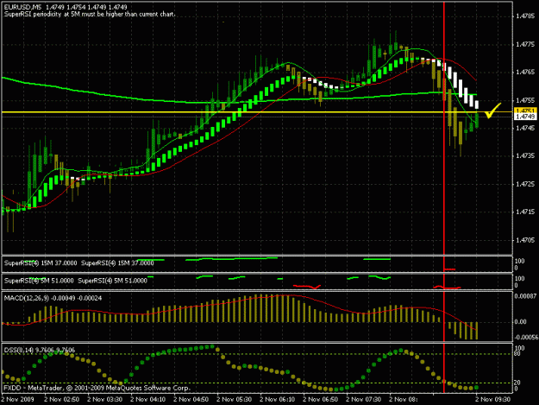Select the red vertical time line
This screenshot has height=405, width=539.
444,196
